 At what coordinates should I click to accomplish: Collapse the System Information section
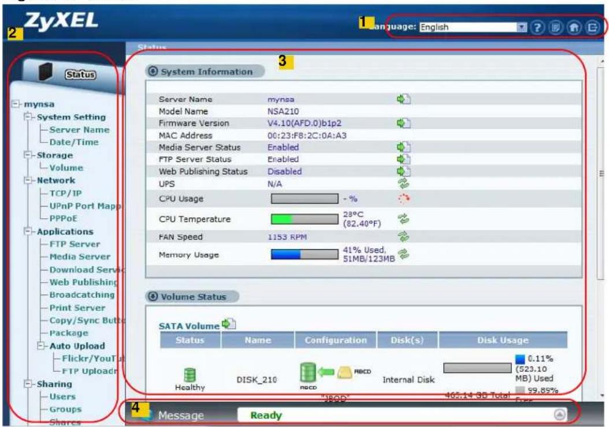click(x=153, y=72)
